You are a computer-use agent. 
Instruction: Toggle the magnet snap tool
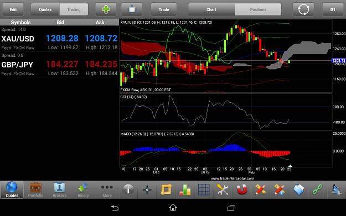[241, 189]
